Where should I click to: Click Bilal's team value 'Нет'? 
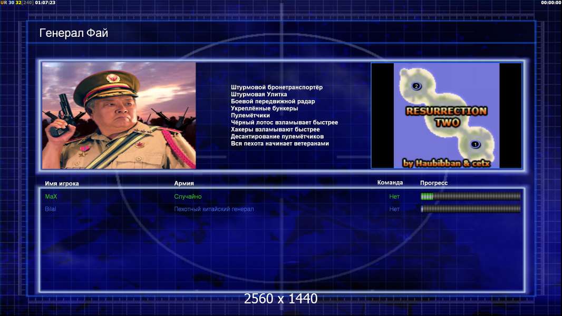coord(394,209)
